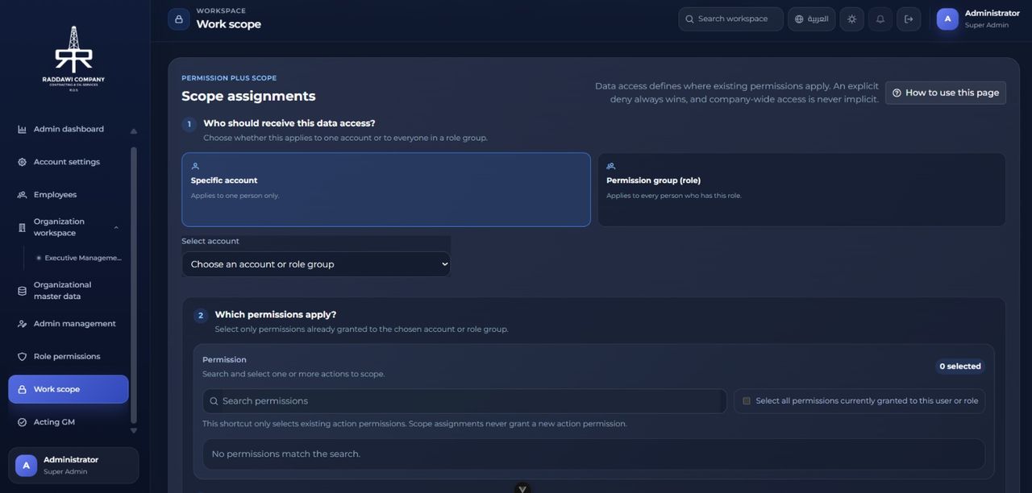Open How to use this page help
The height and width of the screenshot is (493, 1032).
[946, 93]
